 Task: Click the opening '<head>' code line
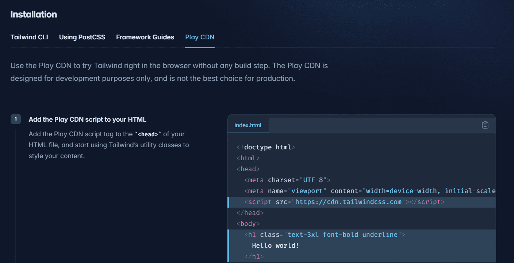(248, 169)
